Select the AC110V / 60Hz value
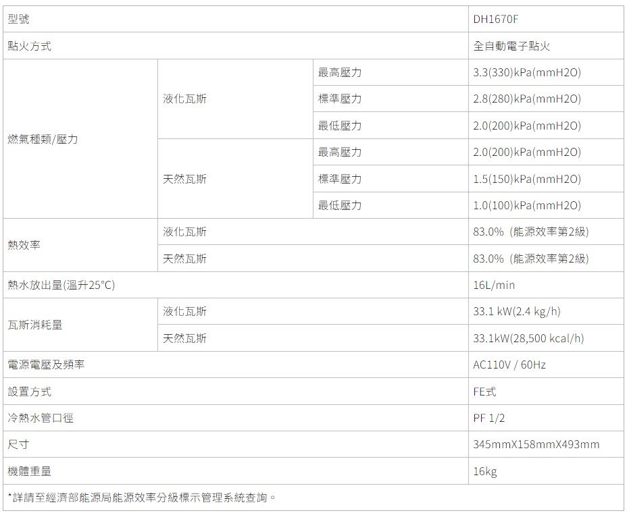This screenshot has width=629, height=513. (509, 364)
